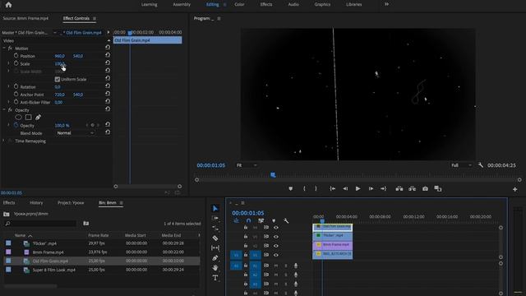Click the project bin search field
Screen dimensions: 526x296
[x=40, y=224]
